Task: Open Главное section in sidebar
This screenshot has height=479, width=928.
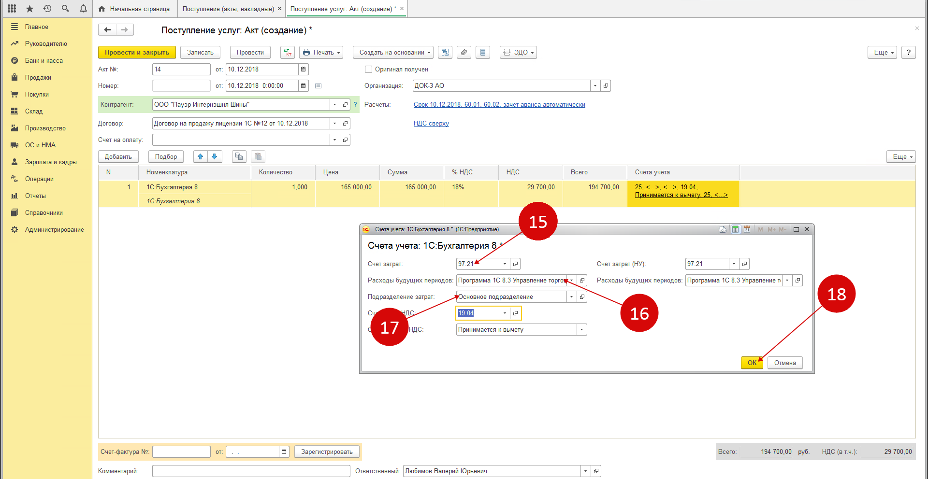Action: 37,27
